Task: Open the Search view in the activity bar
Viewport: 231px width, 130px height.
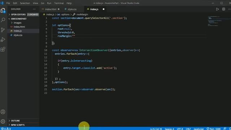Action: 3,20
